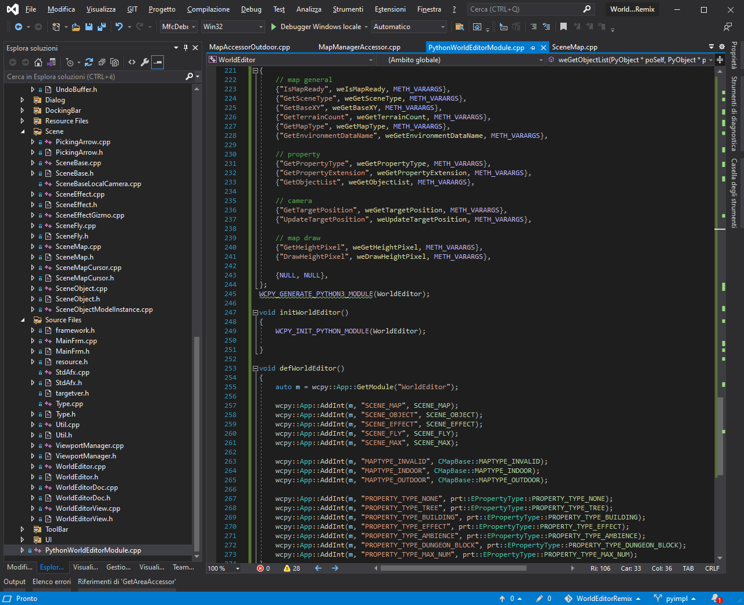Expand the Source Files folder

22,319
